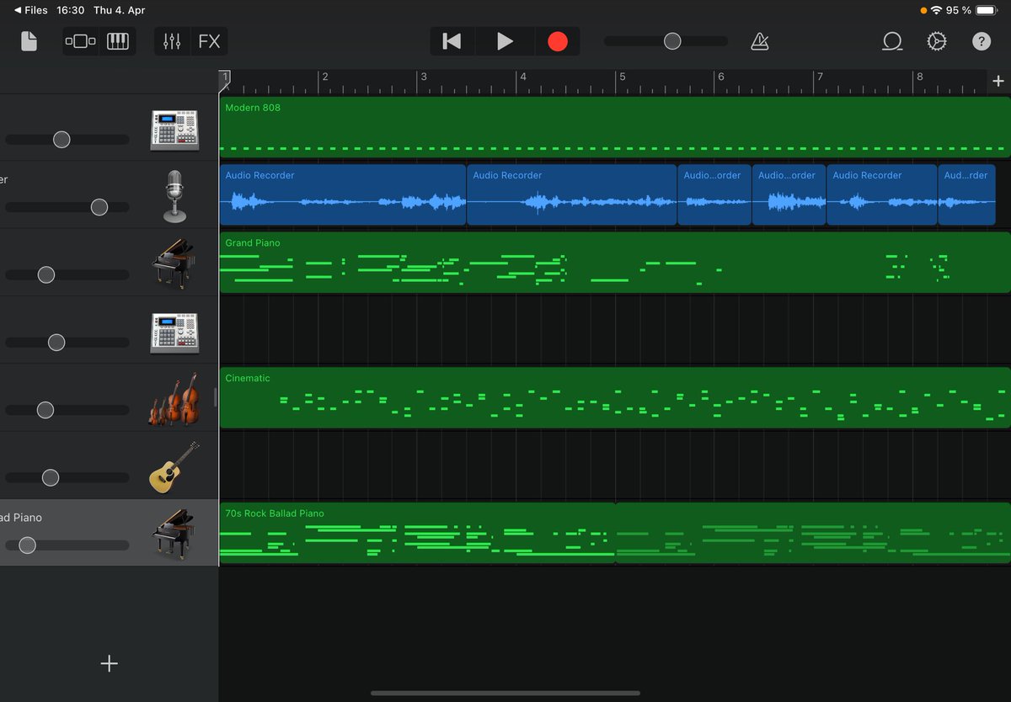
Task: Select first Audio Recorder region
Action: (343, 194)
